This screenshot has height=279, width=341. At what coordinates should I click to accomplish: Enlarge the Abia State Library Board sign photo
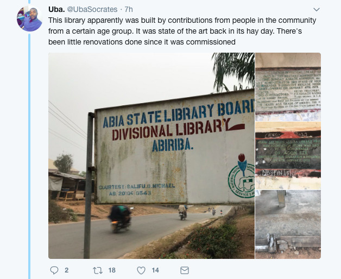[151, 156]
